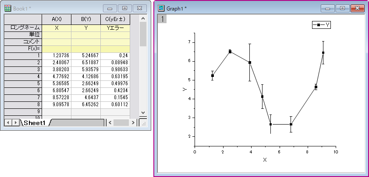The height and width of the screenshot is (177, 369).
Task: Switch to the Sheet1 tab
Action: pyautogui.click(x=35, y=123)
